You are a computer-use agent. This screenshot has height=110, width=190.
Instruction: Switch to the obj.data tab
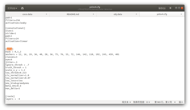point(118,14)
